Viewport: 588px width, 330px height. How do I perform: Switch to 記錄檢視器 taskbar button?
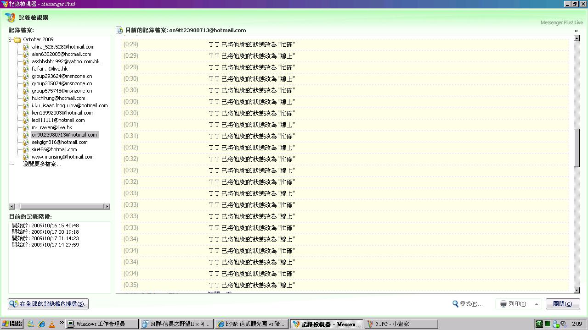point(327,324)
